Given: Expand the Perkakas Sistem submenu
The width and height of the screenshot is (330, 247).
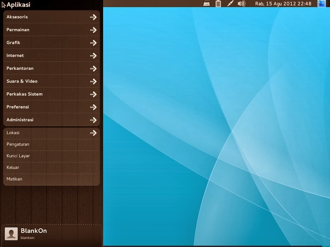Looking at the screenshot, I should coord(94,94).
